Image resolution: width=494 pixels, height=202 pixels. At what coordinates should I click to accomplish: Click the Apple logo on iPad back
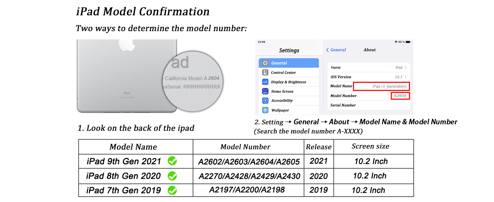pos(127,44)
